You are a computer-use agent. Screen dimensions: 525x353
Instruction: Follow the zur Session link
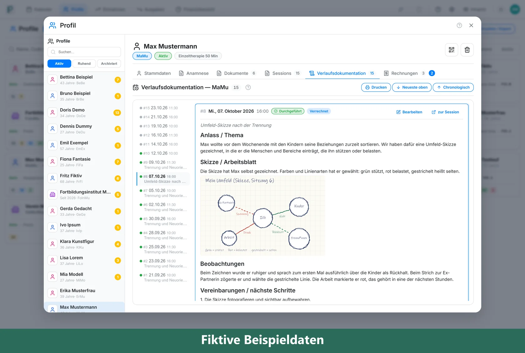445,112
